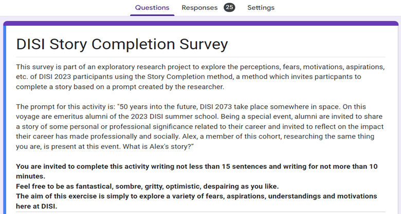Click the purple header bar of the form card
This screenshot has height=214, width=401.
click(x=200, y=24)
